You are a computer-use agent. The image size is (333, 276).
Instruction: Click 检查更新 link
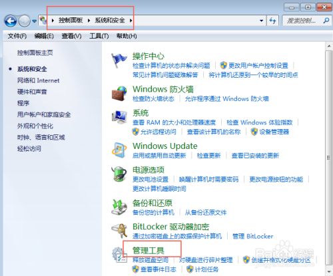pyautogui.click(x=208, y=156)
